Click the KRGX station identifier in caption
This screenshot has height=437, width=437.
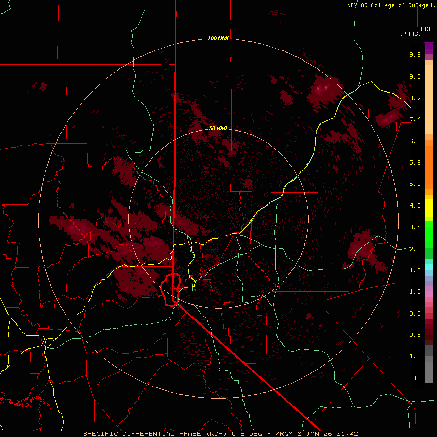(283, 434)
